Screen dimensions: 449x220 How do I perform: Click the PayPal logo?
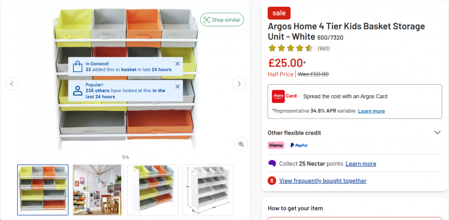pyautogui.click(x=298, y=145)
